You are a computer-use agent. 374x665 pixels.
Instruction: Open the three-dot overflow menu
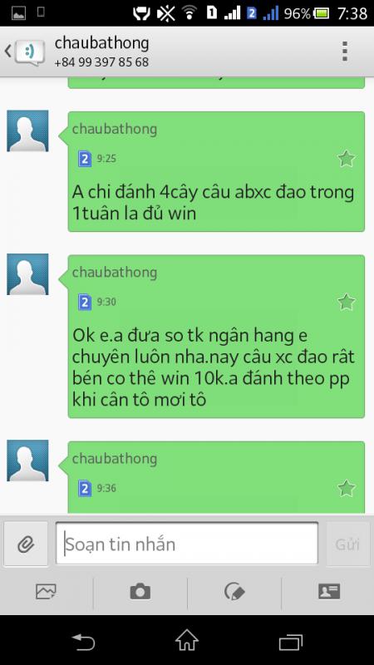pyautogui.click(x=345, y=52)
